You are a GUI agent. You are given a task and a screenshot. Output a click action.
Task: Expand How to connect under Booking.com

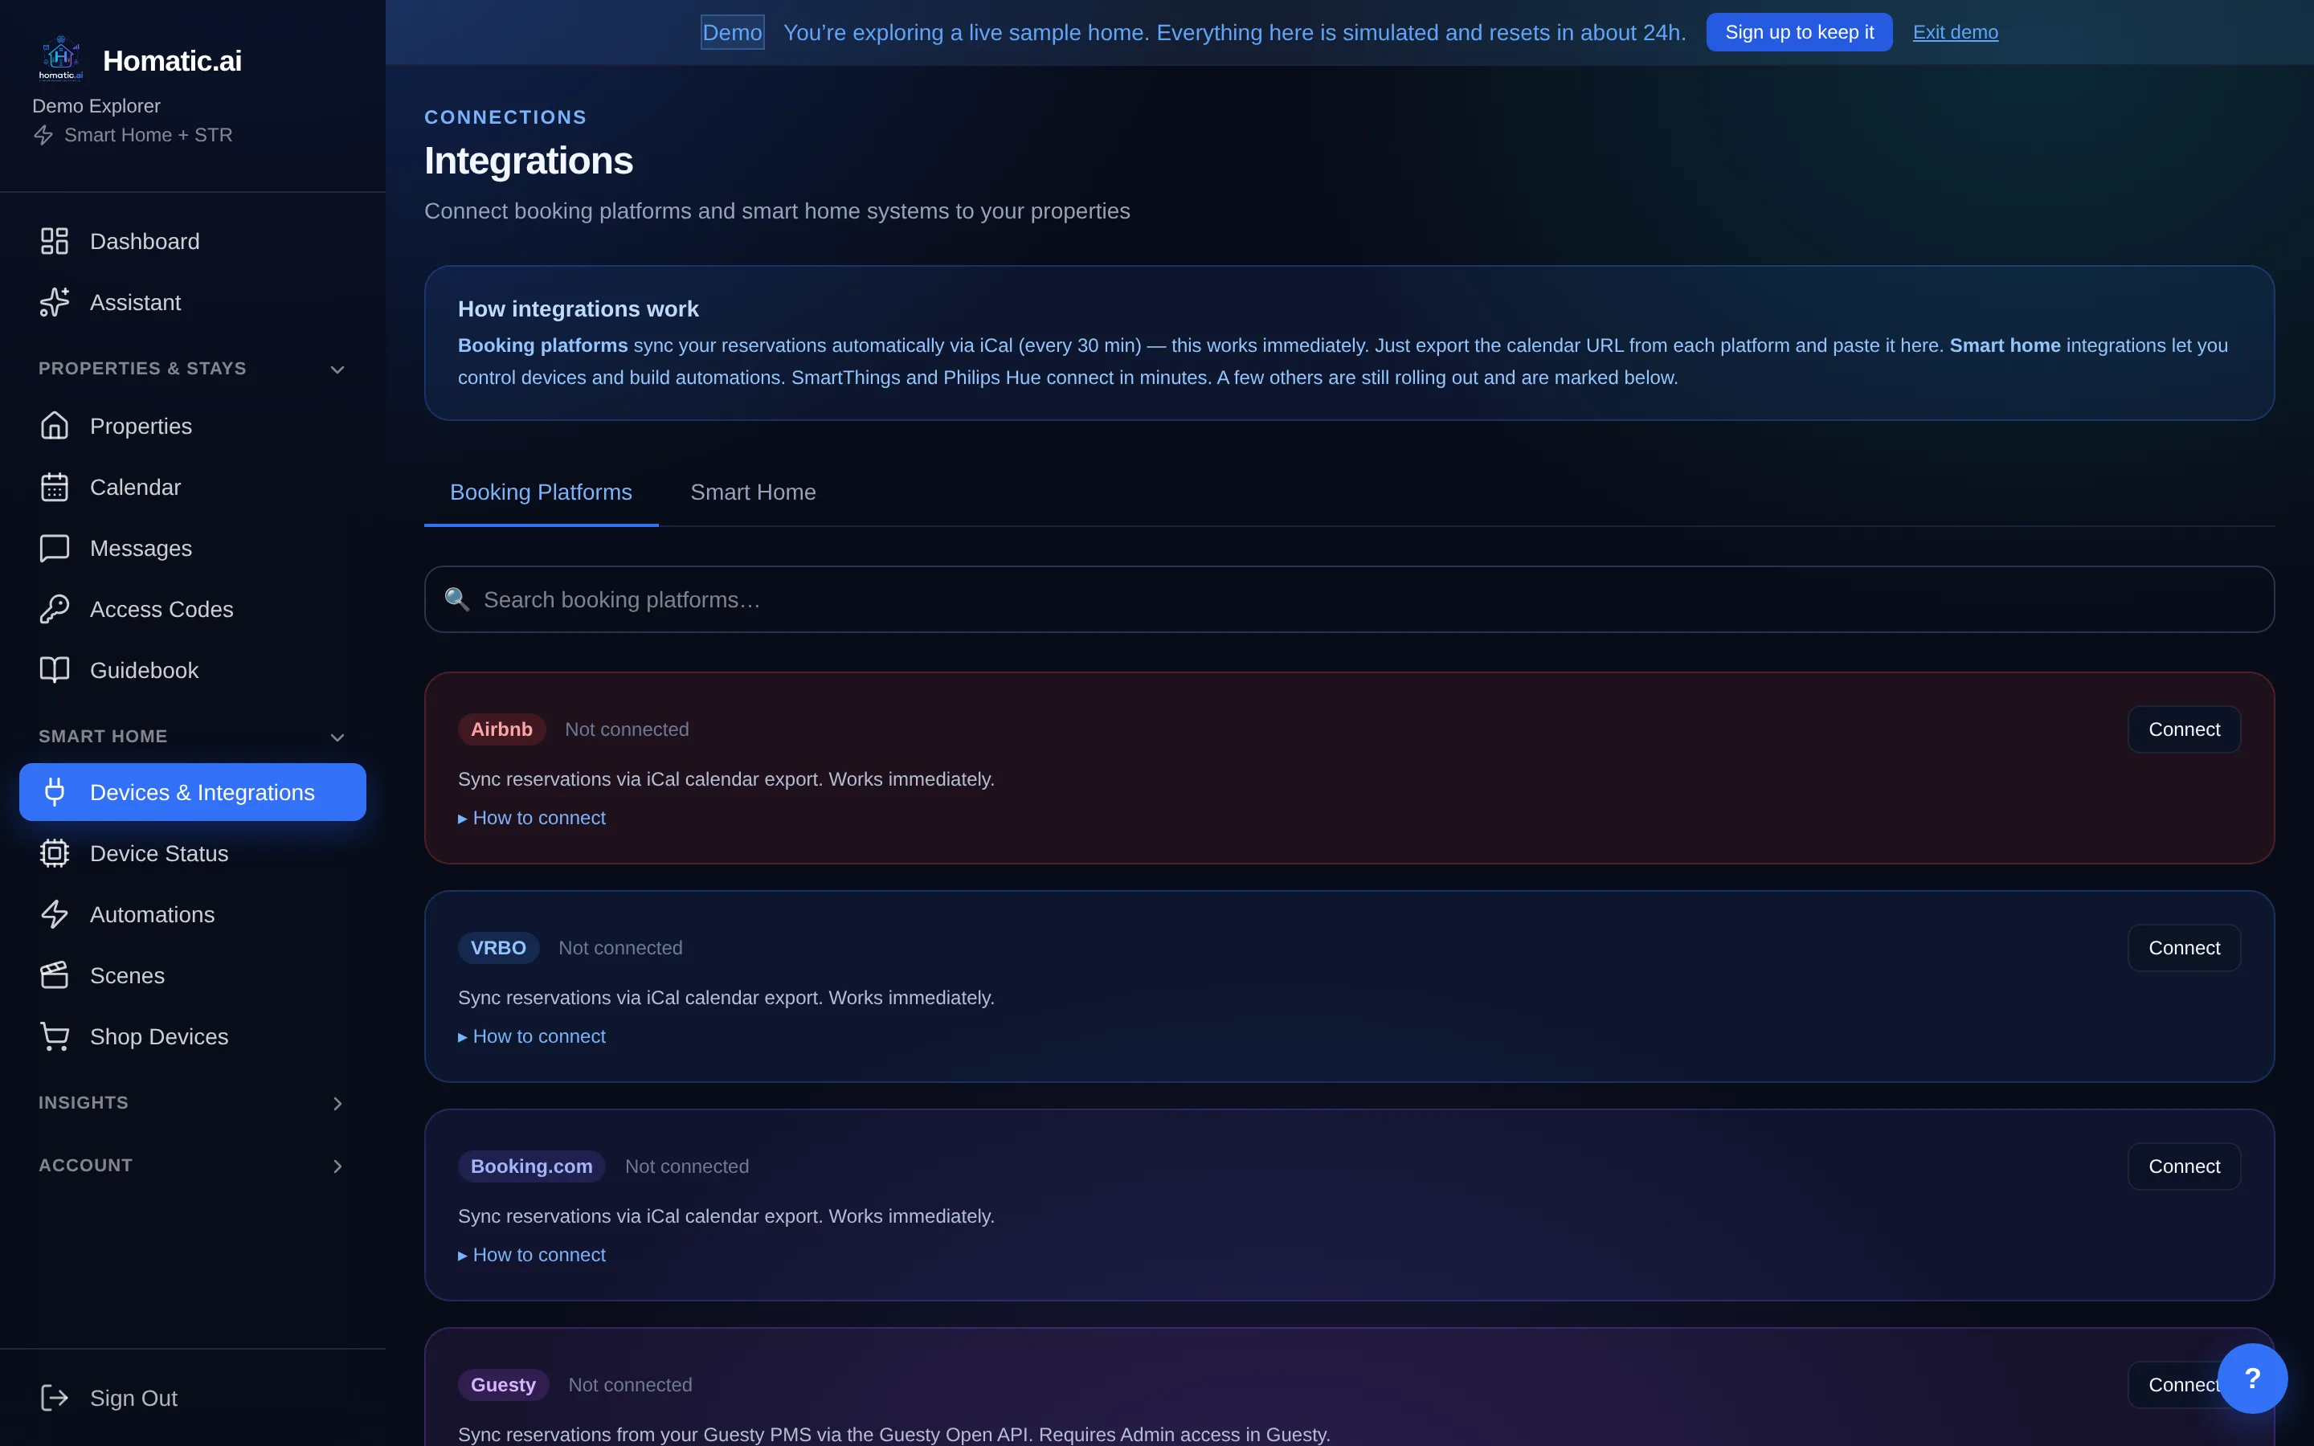532,1254
